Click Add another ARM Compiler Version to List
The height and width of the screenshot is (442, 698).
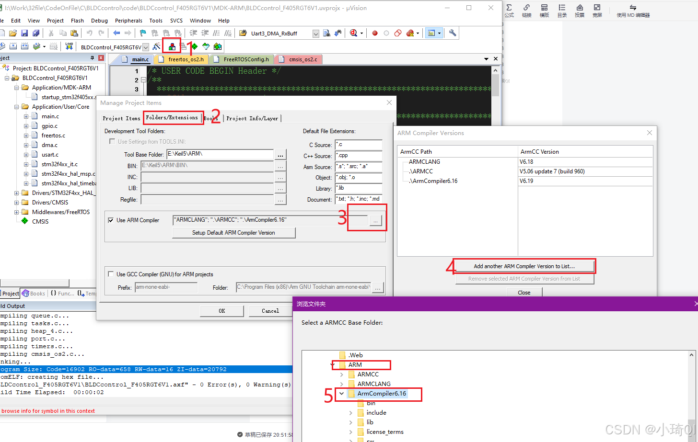(524, 266)
